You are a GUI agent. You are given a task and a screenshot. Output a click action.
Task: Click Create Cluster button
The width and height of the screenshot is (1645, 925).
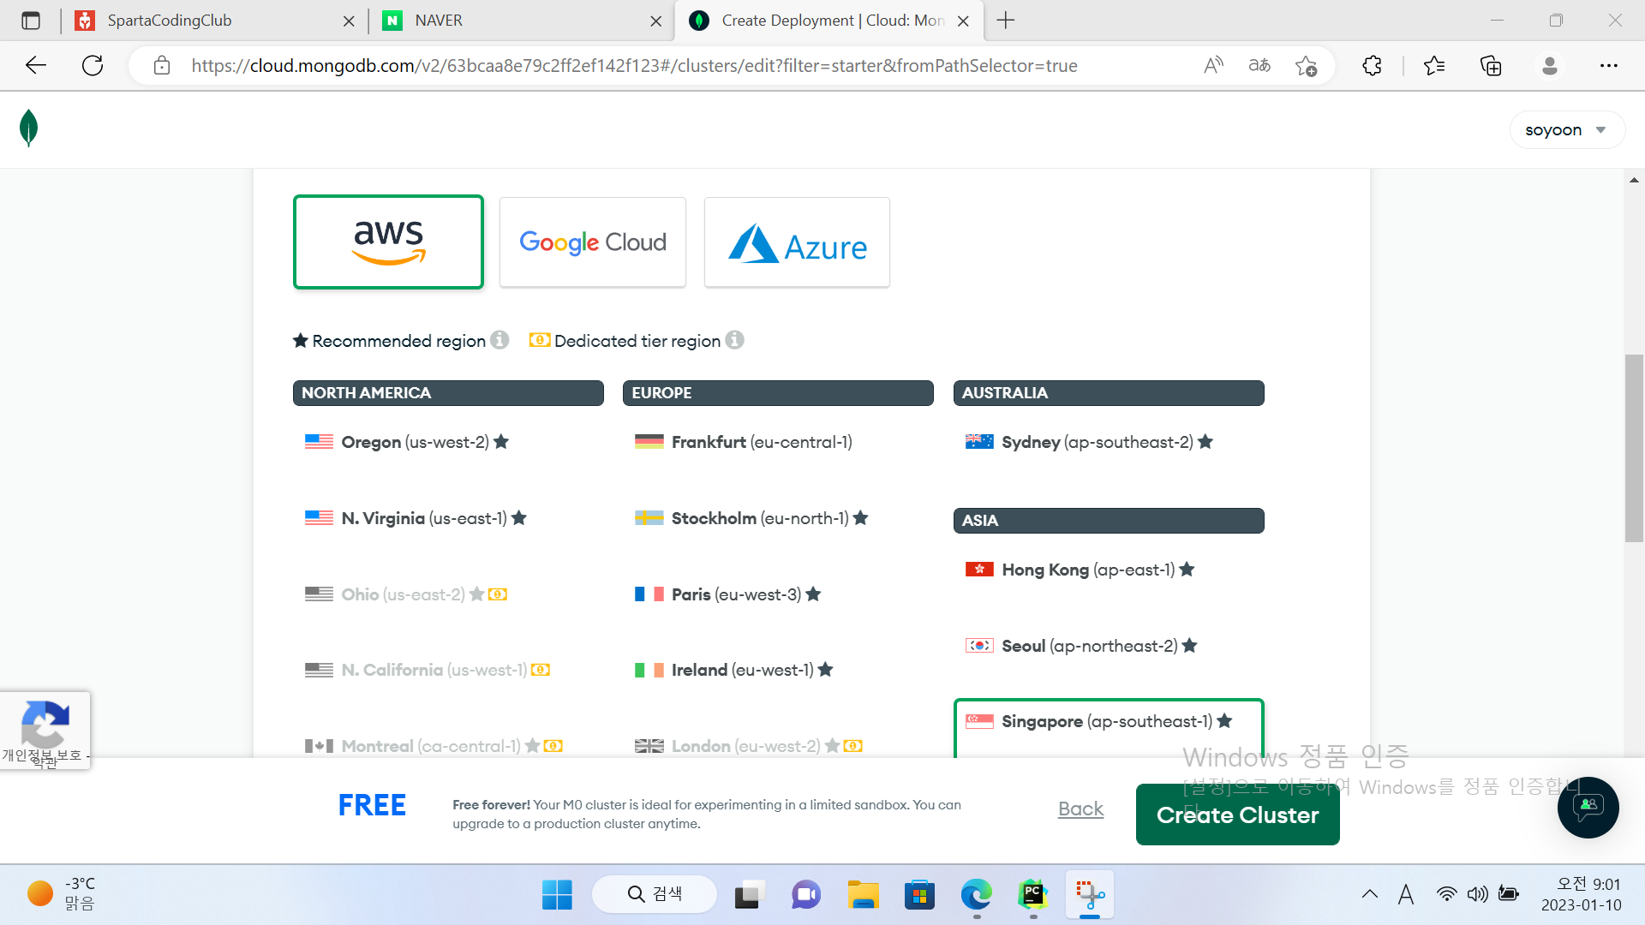coord(1237,815)
